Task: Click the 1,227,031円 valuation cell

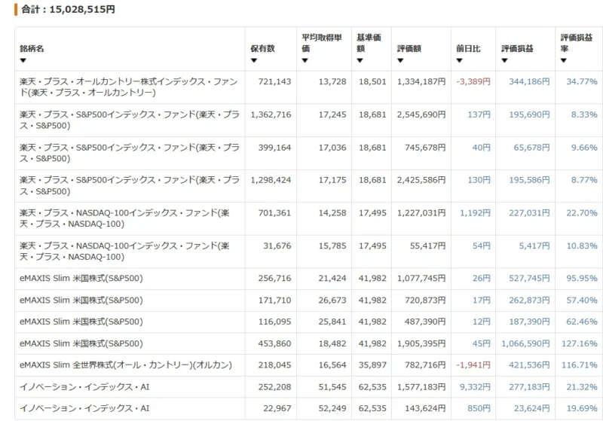Action: tap(421, 213)
